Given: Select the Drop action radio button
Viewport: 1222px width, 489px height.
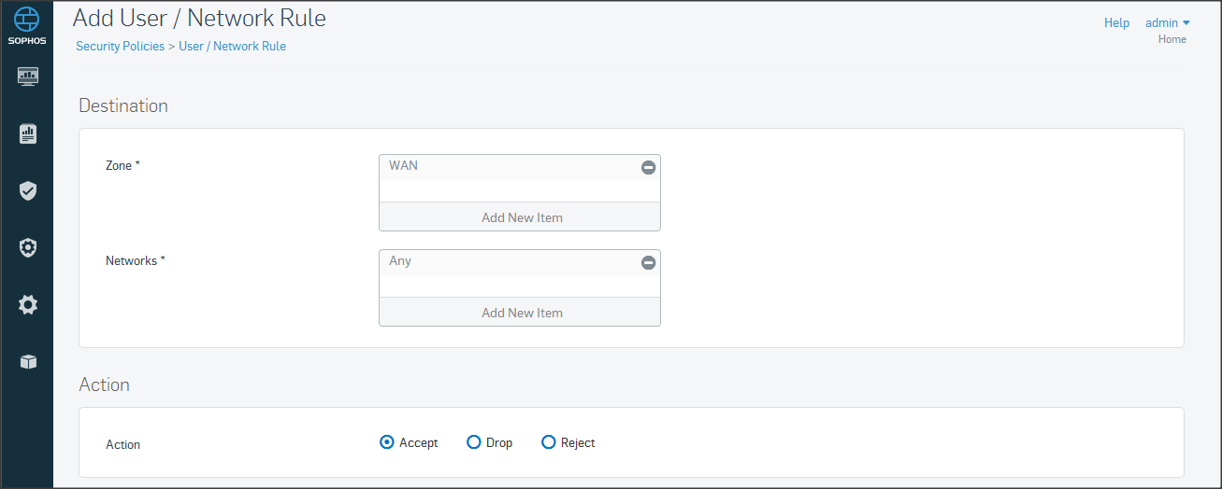Looking at the screenshot, I should [x=473, y=442].
